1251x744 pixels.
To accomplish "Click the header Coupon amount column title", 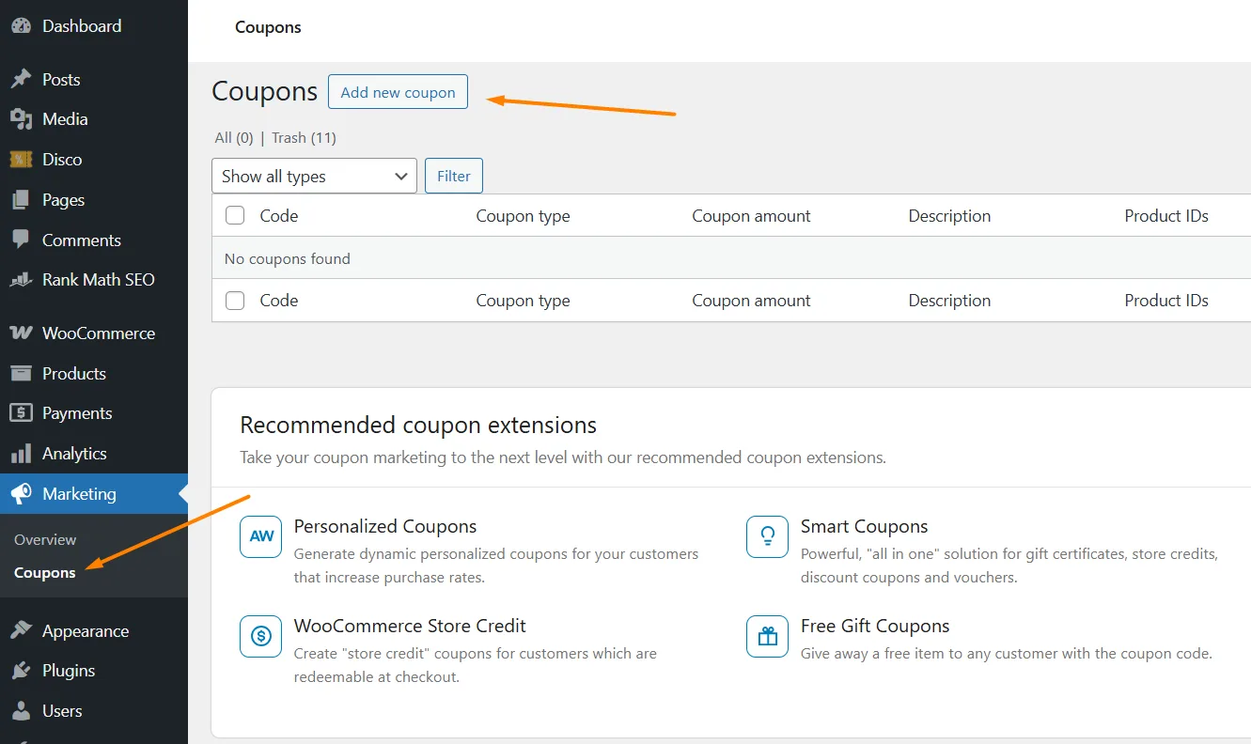I will click(752, 216).
